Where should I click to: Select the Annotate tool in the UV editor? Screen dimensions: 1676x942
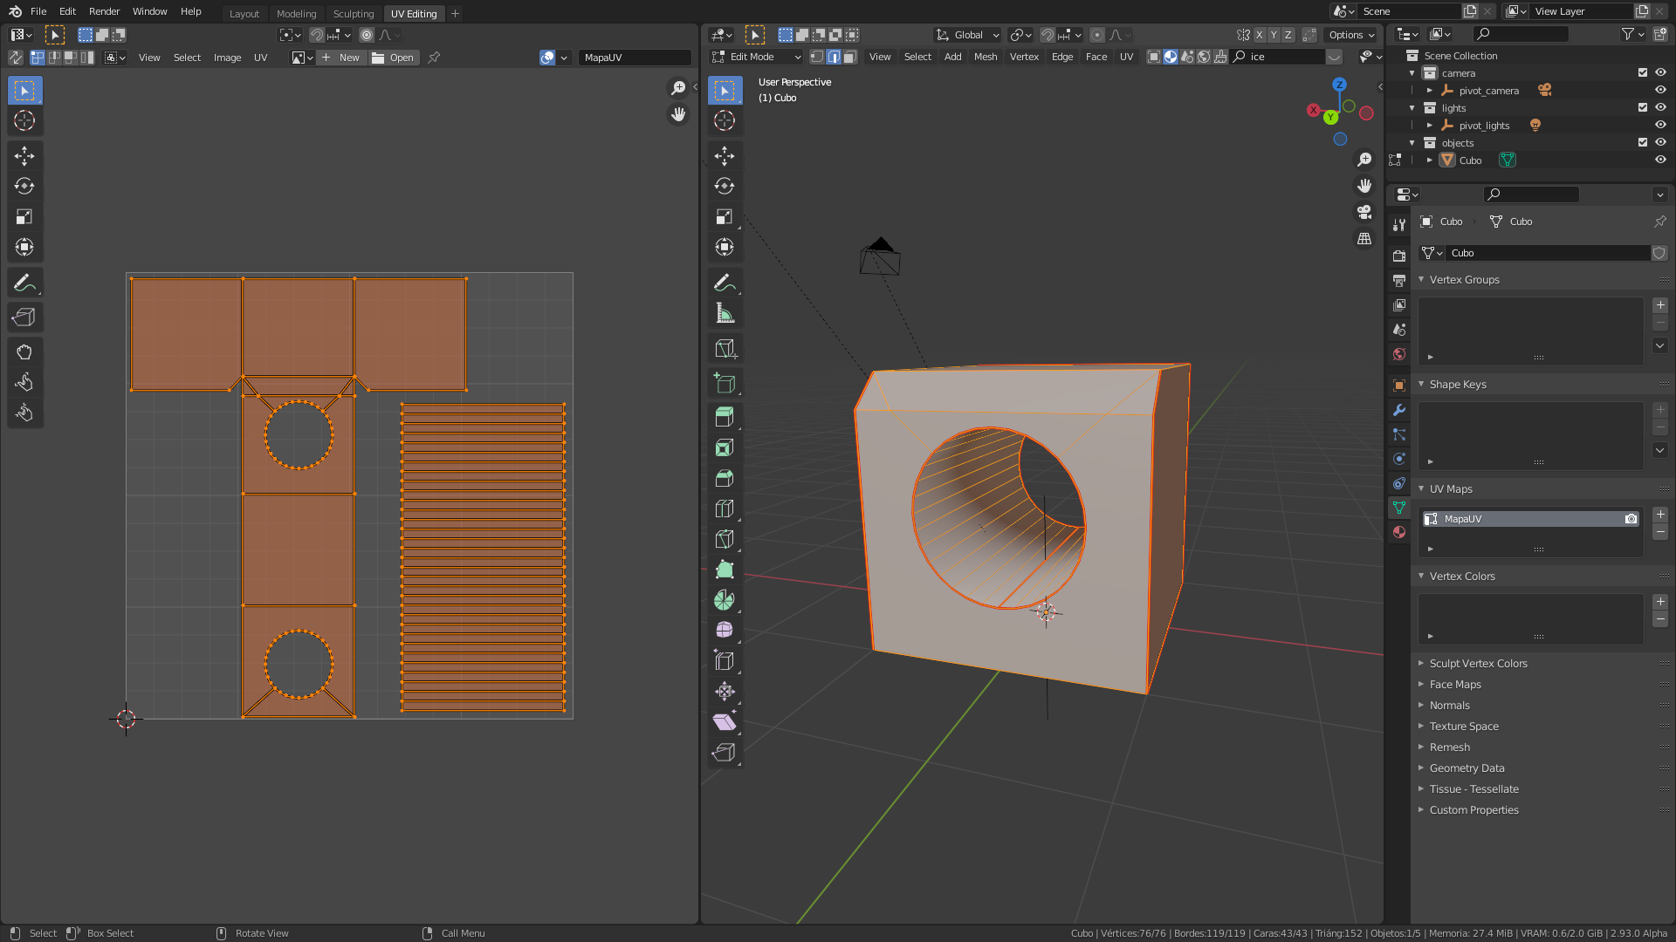tap(24, 282)
